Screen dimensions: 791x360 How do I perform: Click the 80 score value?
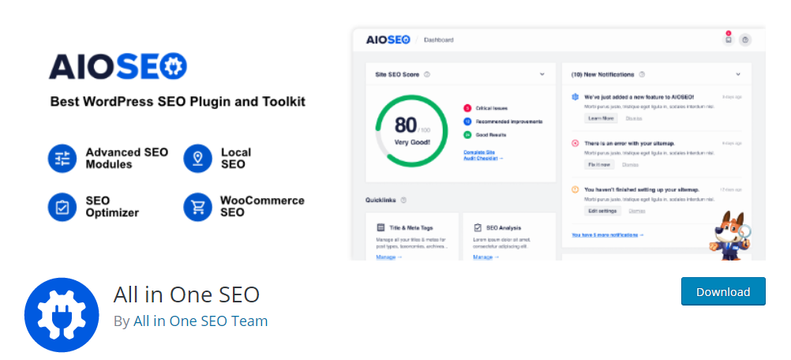pyautogui.click(x=406, y=125)
